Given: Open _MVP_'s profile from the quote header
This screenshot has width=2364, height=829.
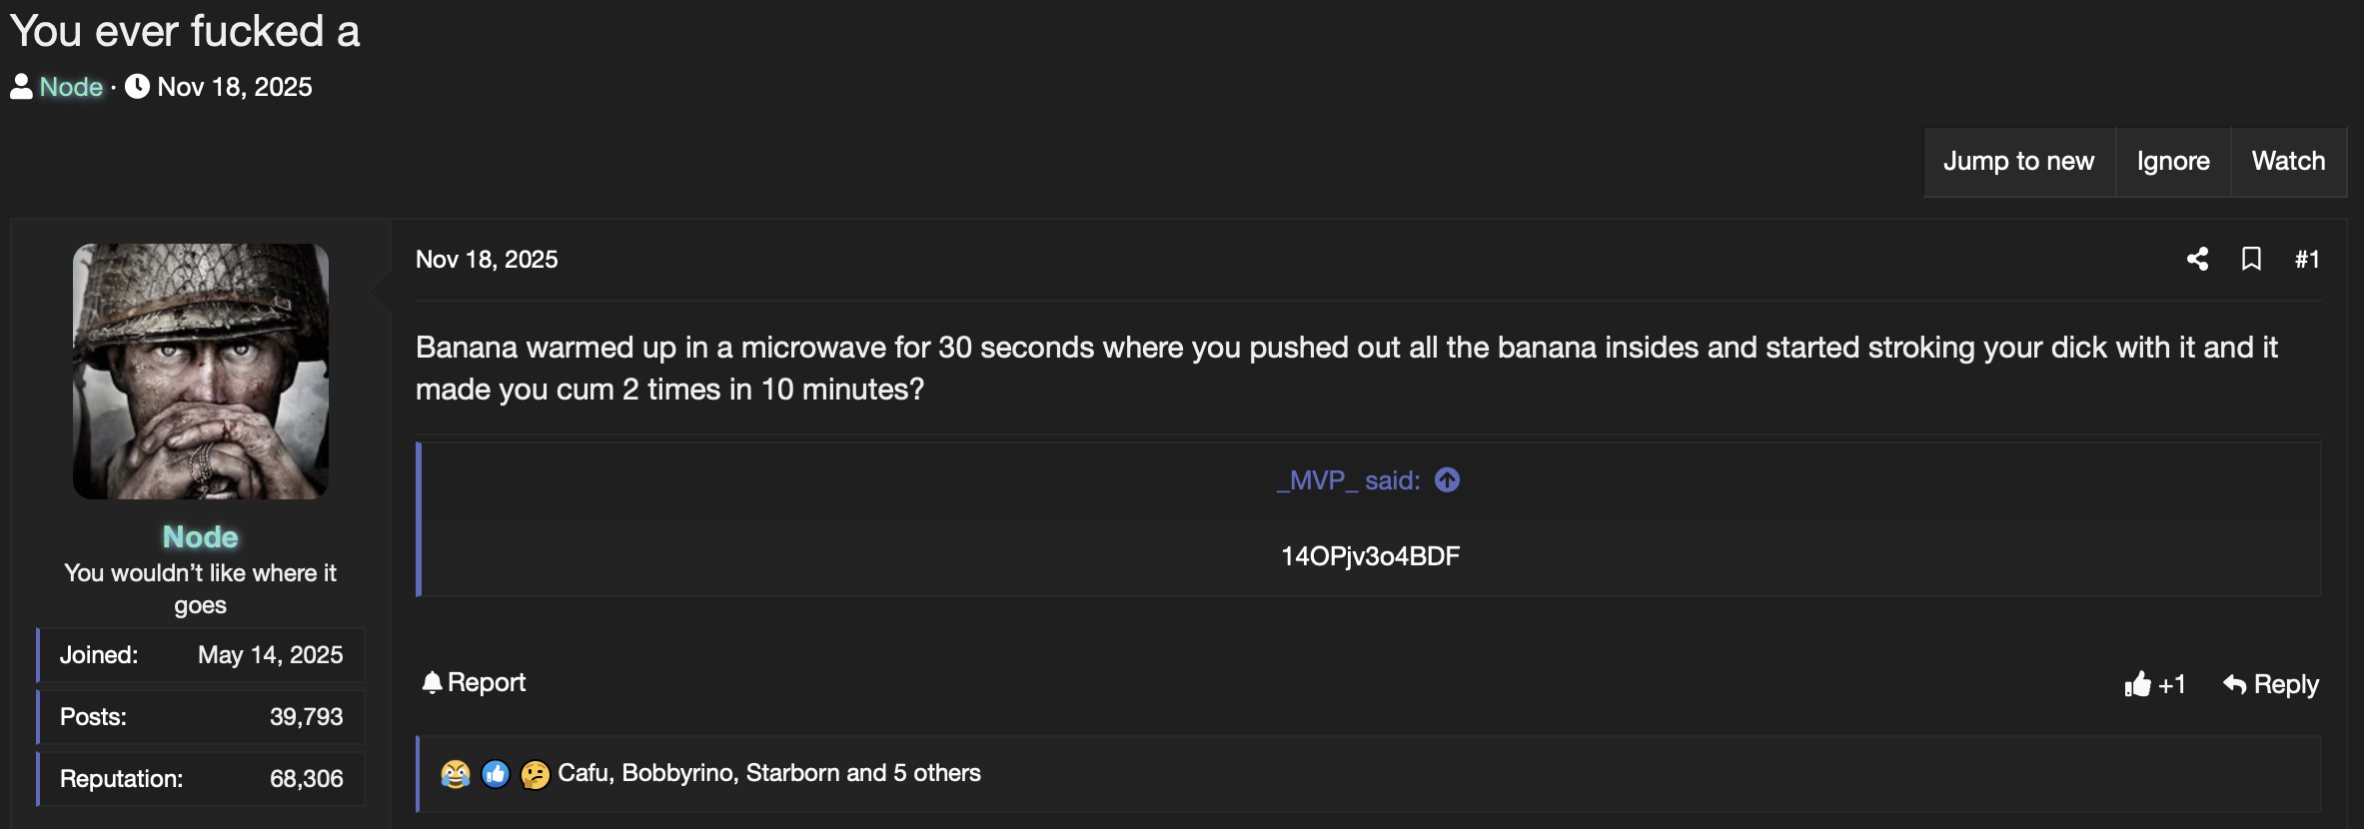Looking at the screenshot, I should click(x=1317, y=480).
